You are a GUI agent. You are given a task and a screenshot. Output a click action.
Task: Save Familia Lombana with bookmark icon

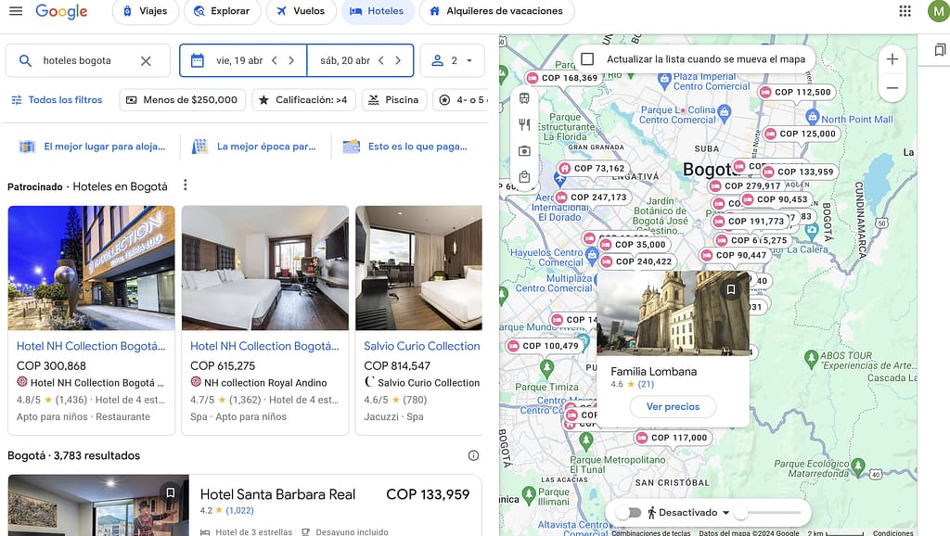click(731, 289)
